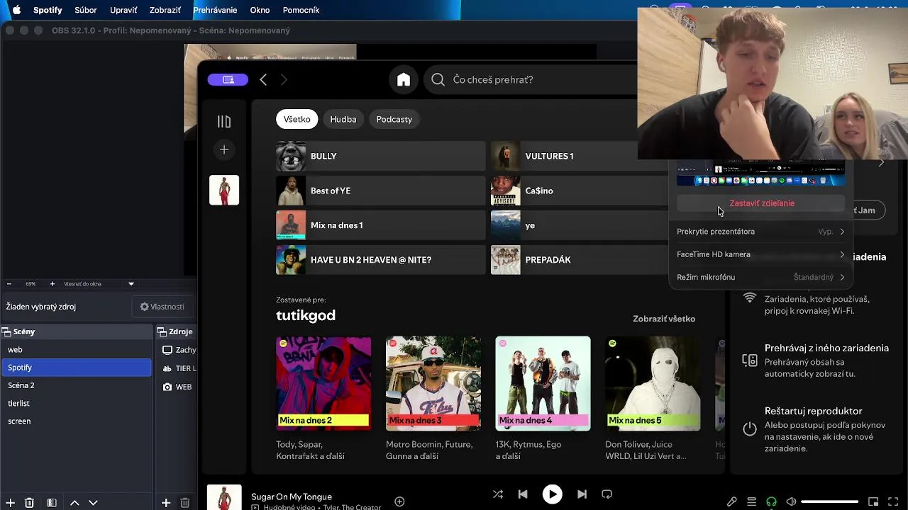Open the mini player icon
The width and height of the screenshot is (908, 510).
874,501
